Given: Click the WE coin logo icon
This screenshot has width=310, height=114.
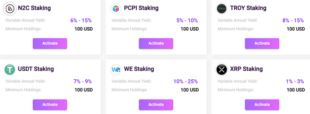Looking at the screenshot, I should click(116, 70).
